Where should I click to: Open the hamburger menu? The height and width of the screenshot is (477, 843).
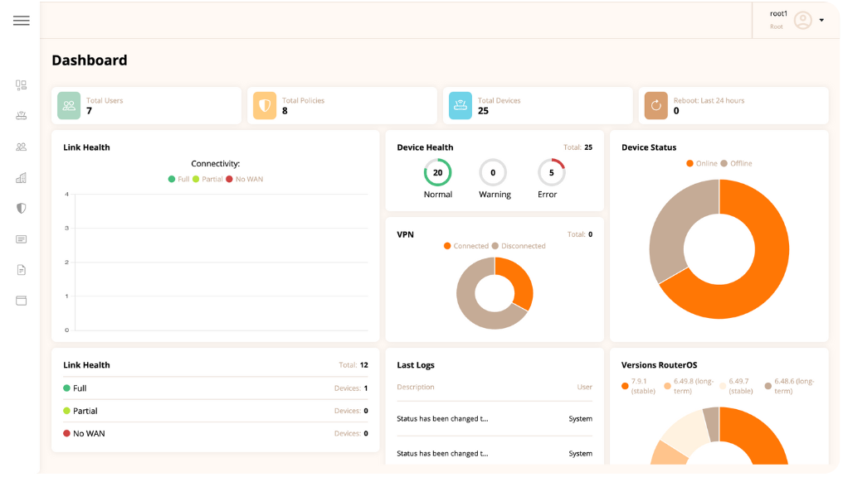click(x=22, y=21)
